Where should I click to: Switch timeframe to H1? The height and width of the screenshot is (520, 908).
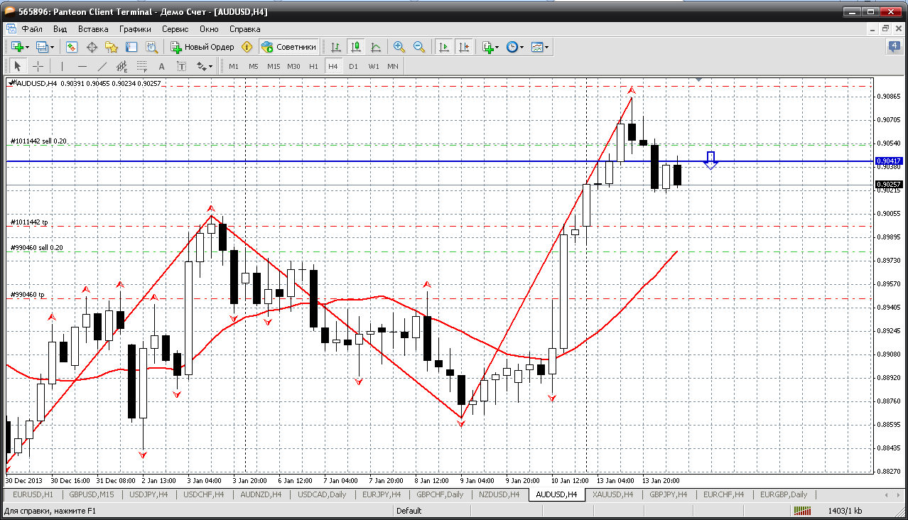313,66
